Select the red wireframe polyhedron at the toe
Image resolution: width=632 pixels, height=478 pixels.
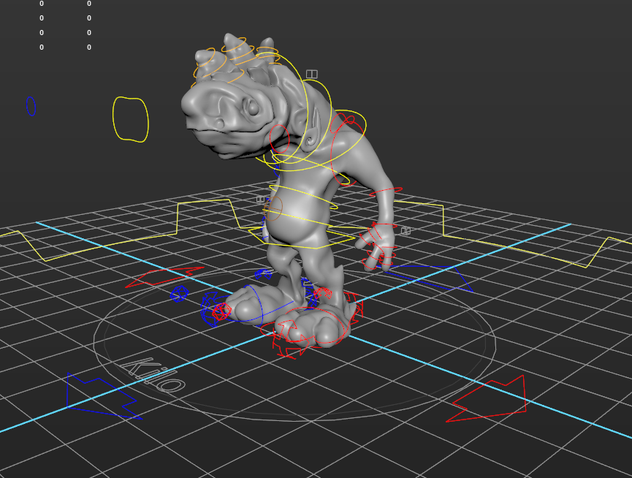221,311
